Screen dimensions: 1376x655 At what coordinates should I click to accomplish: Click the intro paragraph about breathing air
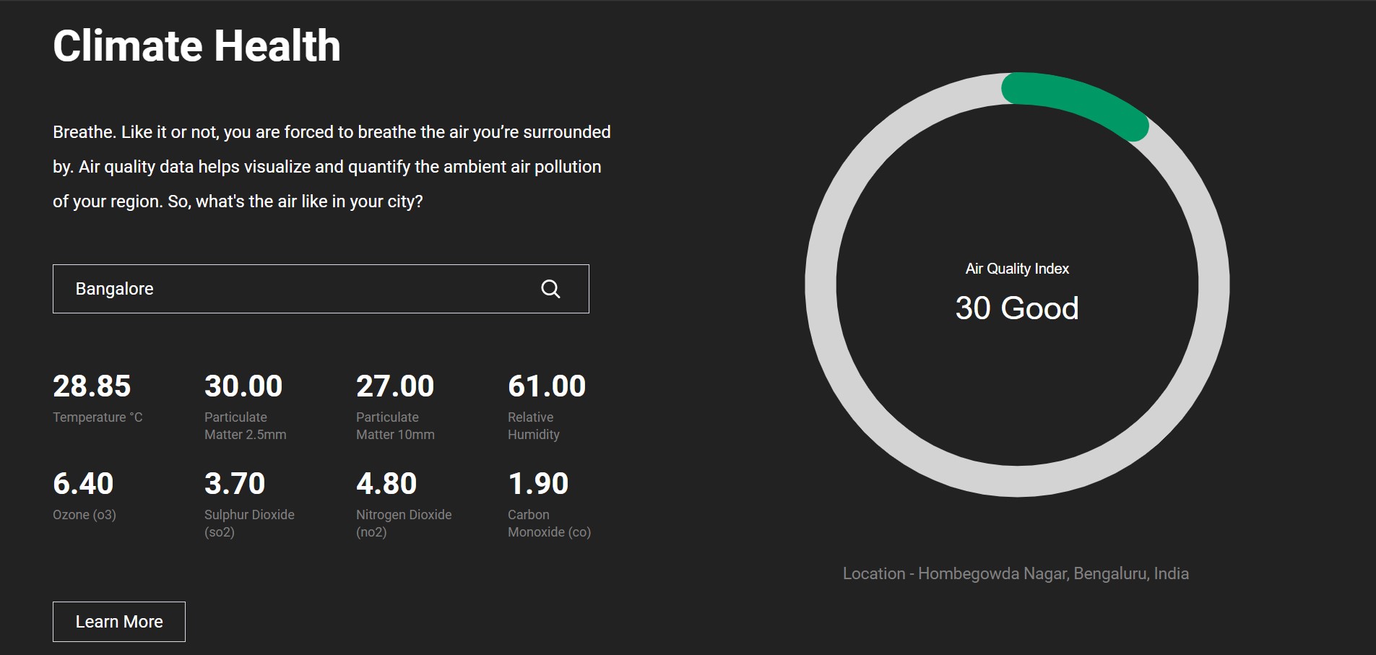332,166
